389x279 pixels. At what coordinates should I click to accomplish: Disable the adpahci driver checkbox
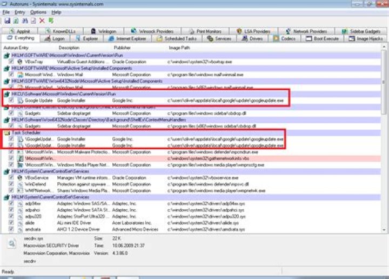pos(11,210)
